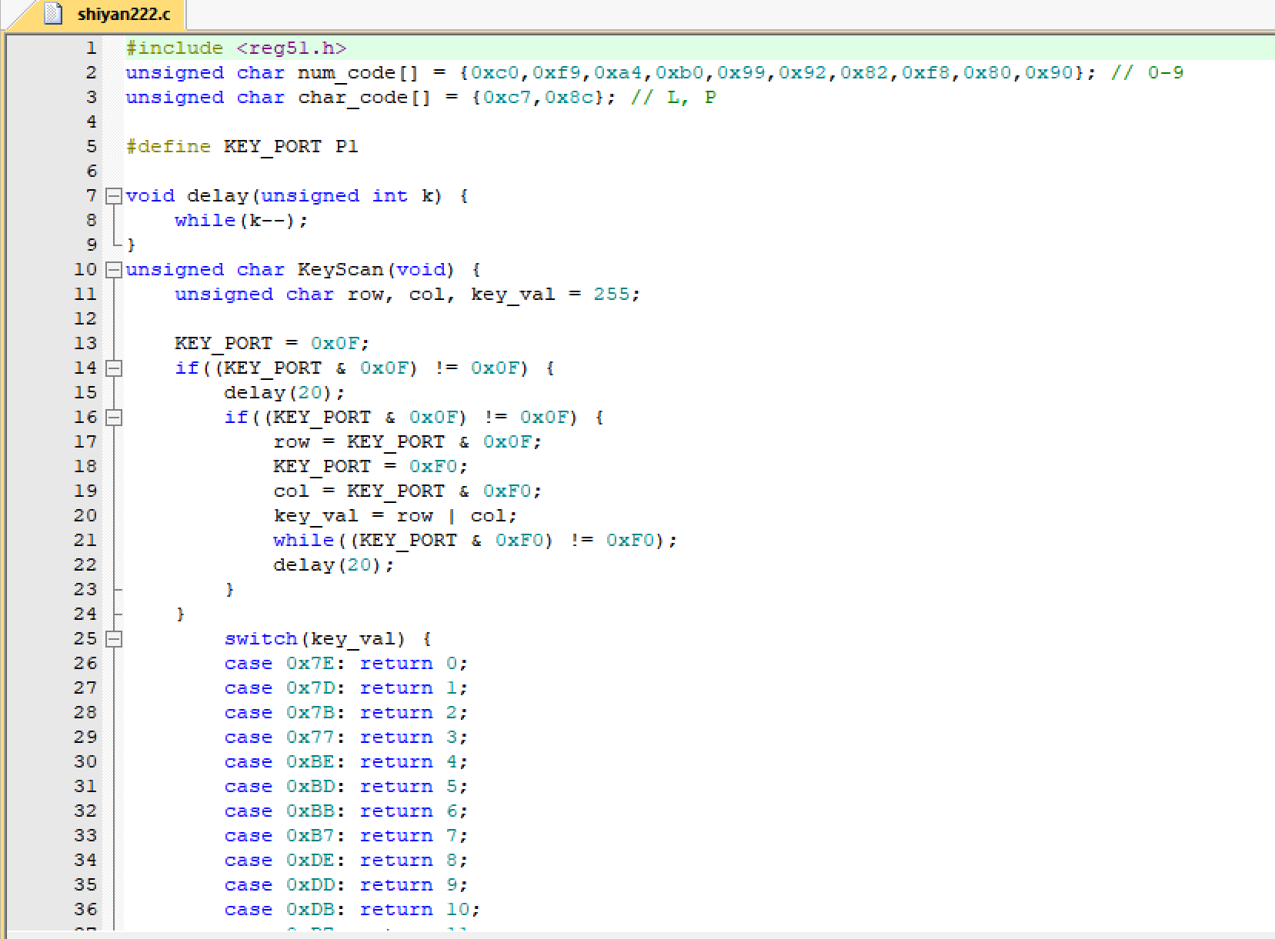
Task: Click 'delay(20);' on line 22
Action: (x=334, y=565)
